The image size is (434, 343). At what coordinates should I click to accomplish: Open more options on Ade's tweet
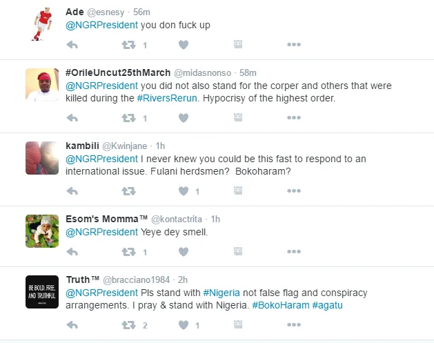coord(294,45)
